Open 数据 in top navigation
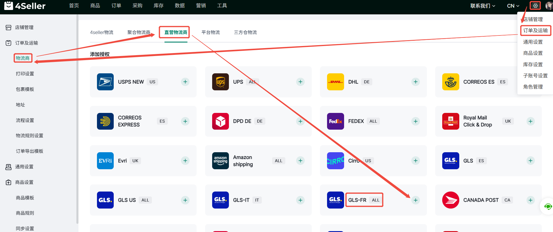Screen dimensions: 553x232 (180, 6)
